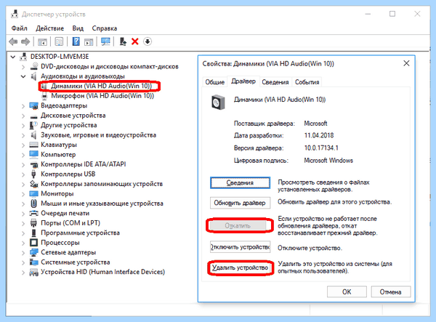
Task: Select the Видеоадаптеры category icon
Action: 33,105
